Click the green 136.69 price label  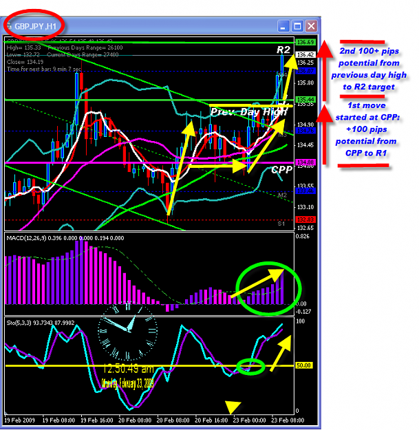click(x=305, y=42)
